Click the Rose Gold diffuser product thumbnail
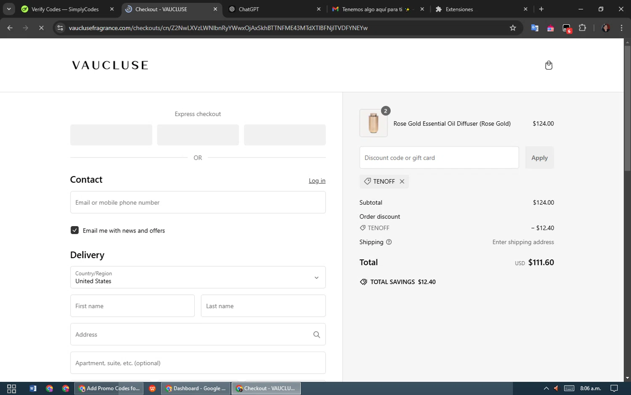 tap(374, 123)
